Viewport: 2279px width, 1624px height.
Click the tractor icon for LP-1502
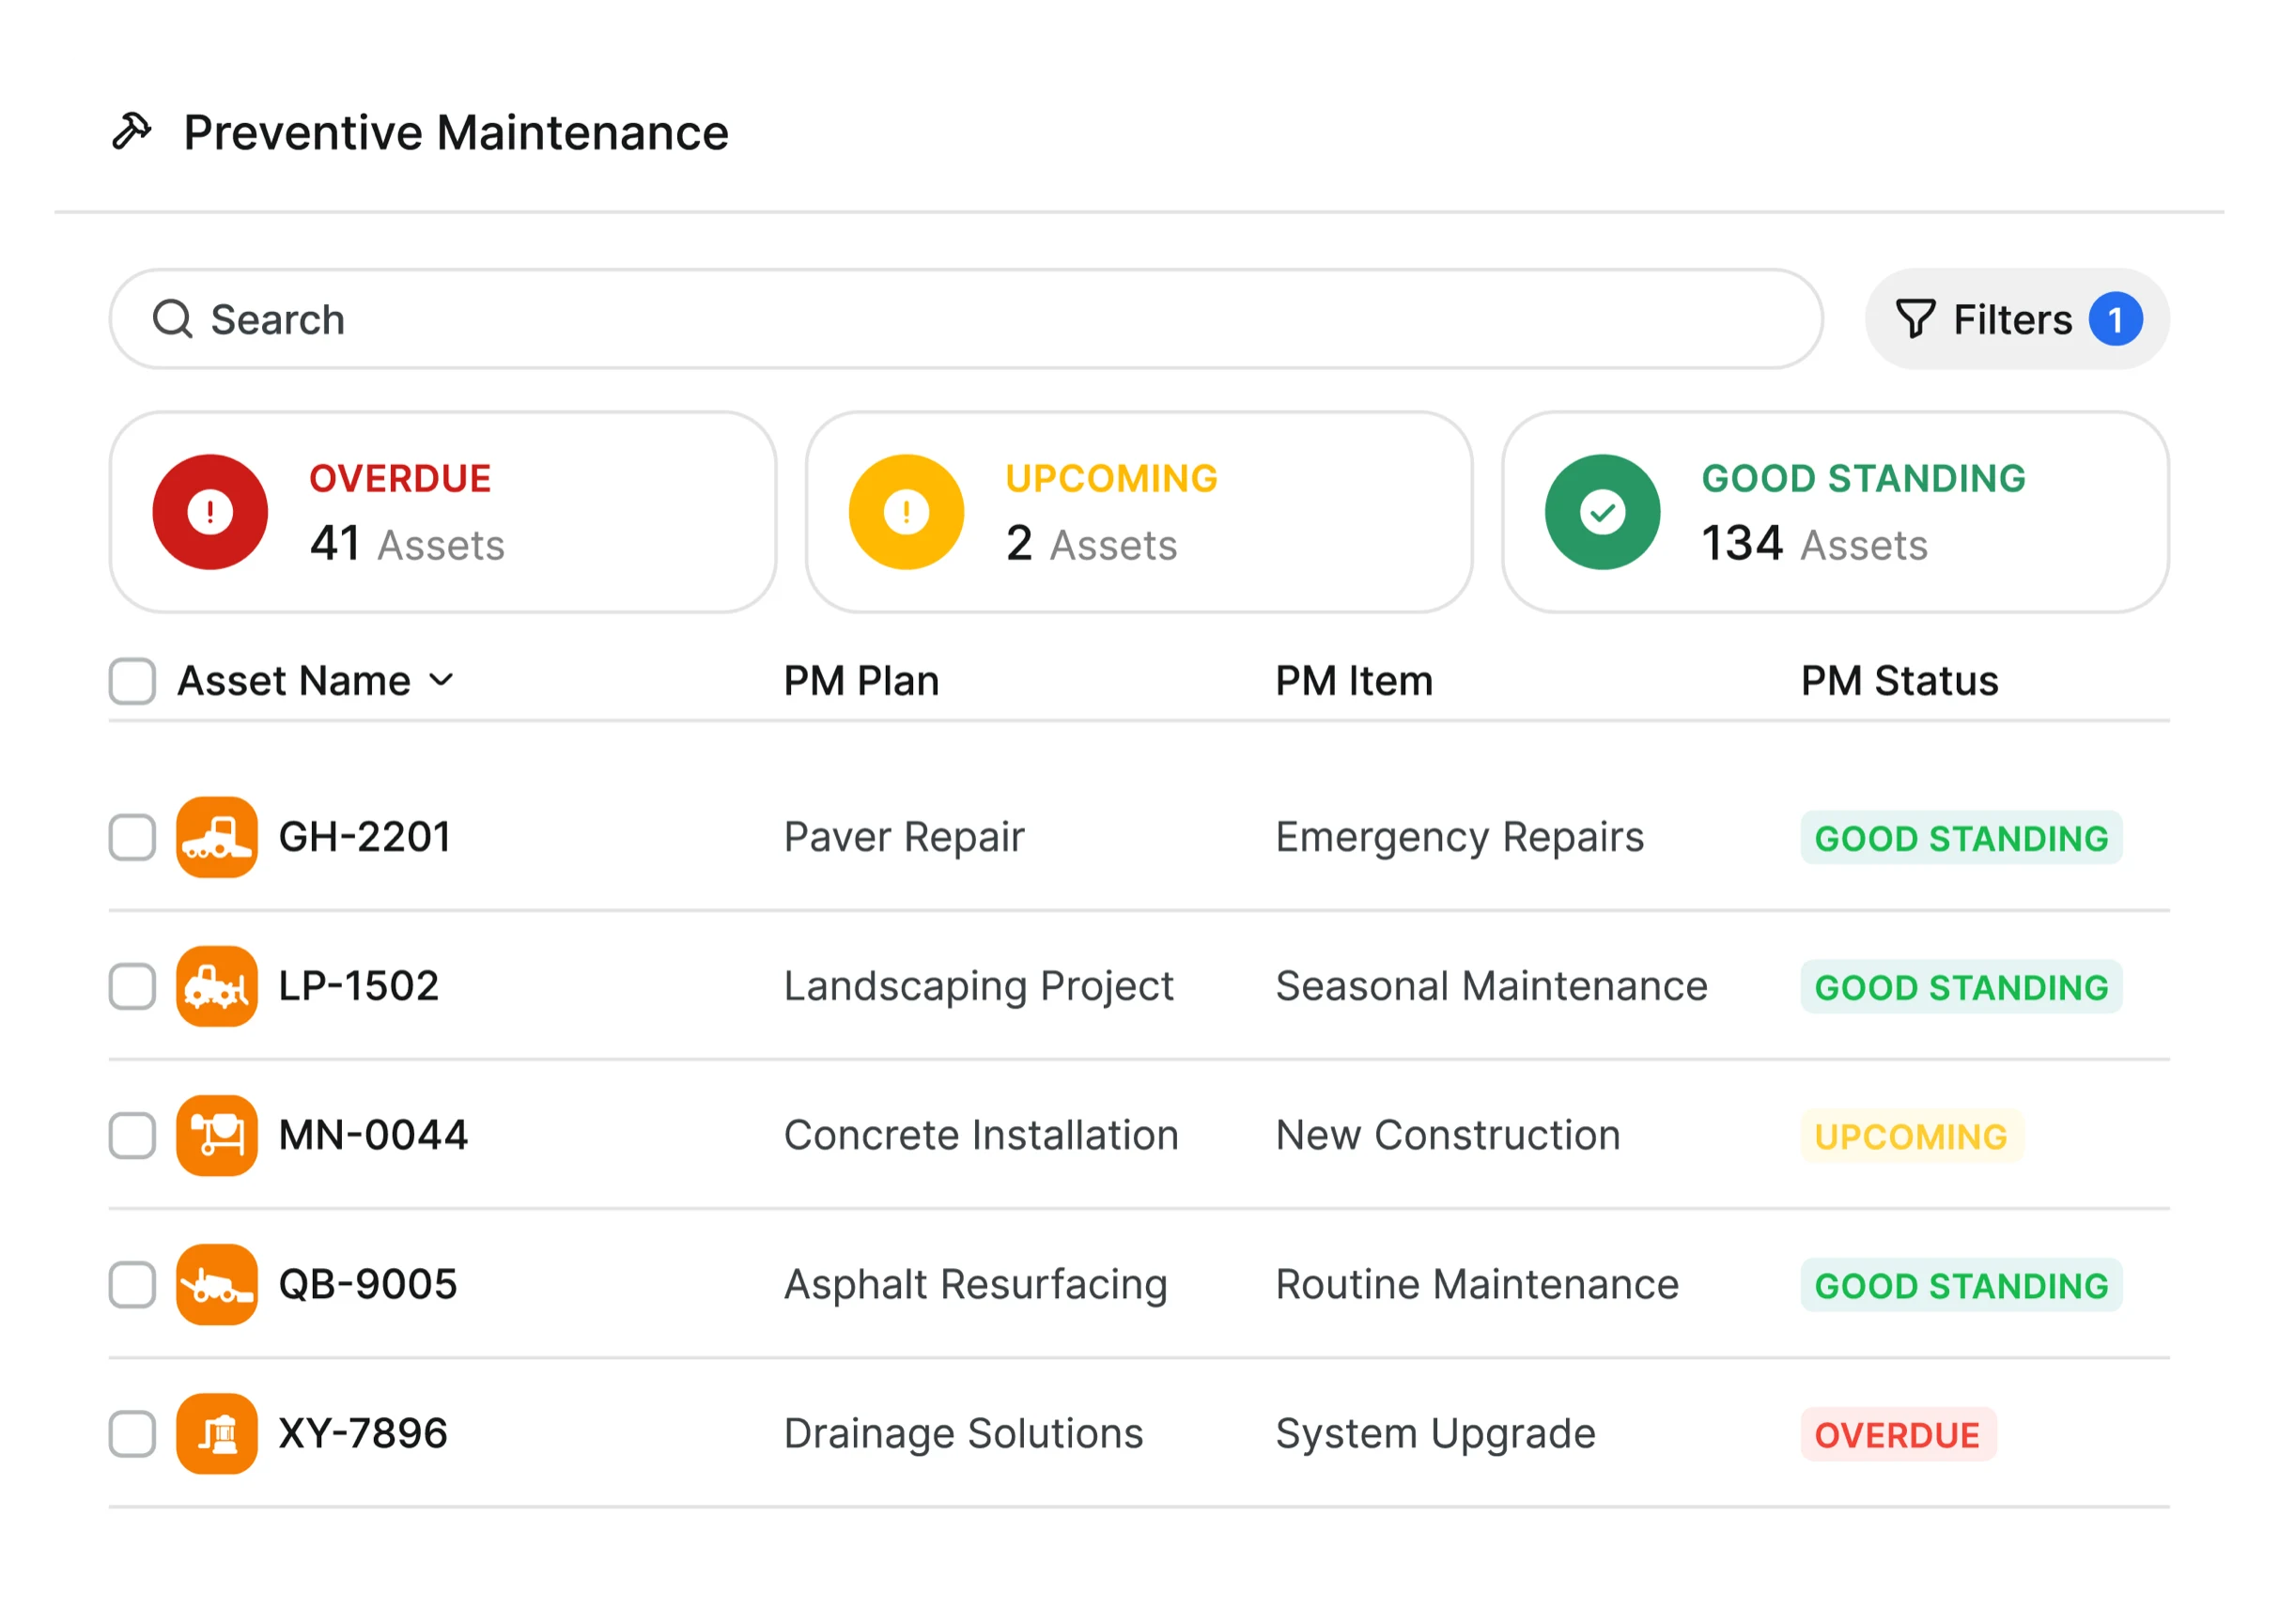click(217, 987)
